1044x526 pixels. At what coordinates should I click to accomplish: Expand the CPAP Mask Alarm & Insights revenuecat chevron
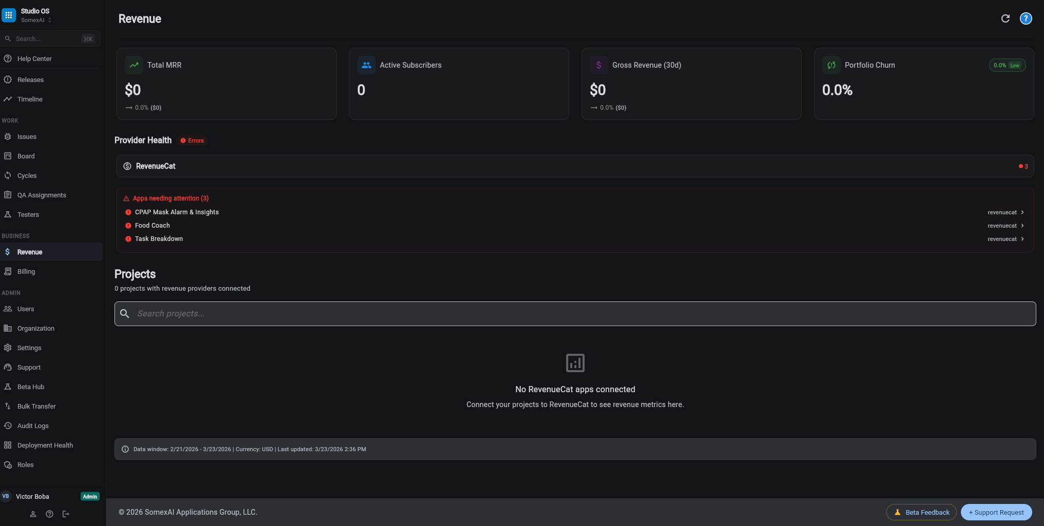(1022, 212)
